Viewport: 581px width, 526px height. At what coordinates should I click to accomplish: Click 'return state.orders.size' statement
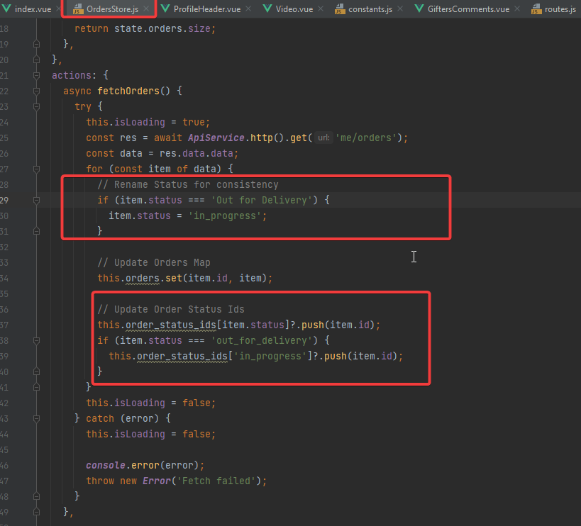pyautogui.click(x=145, y=28)
